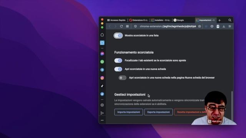Enable the Nuova scheda del browser switch
The image size is (246, 138).
pos(123,77)
